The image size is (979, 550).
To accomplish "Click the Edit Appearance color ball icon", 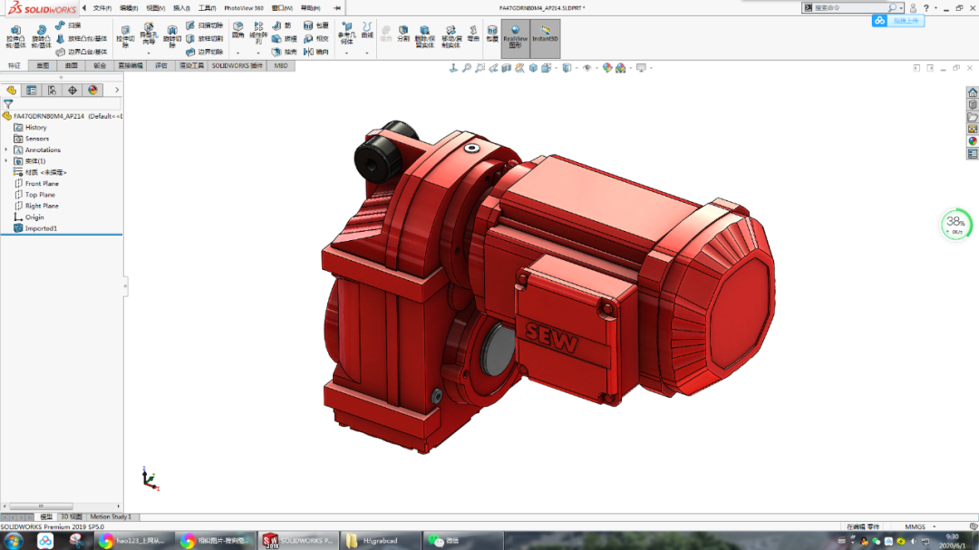I will coord(606,68).
